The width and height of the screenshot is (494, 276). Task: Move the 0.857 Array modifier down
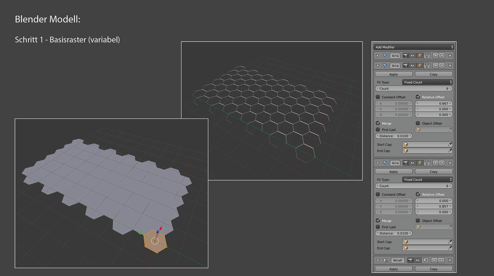442,163
